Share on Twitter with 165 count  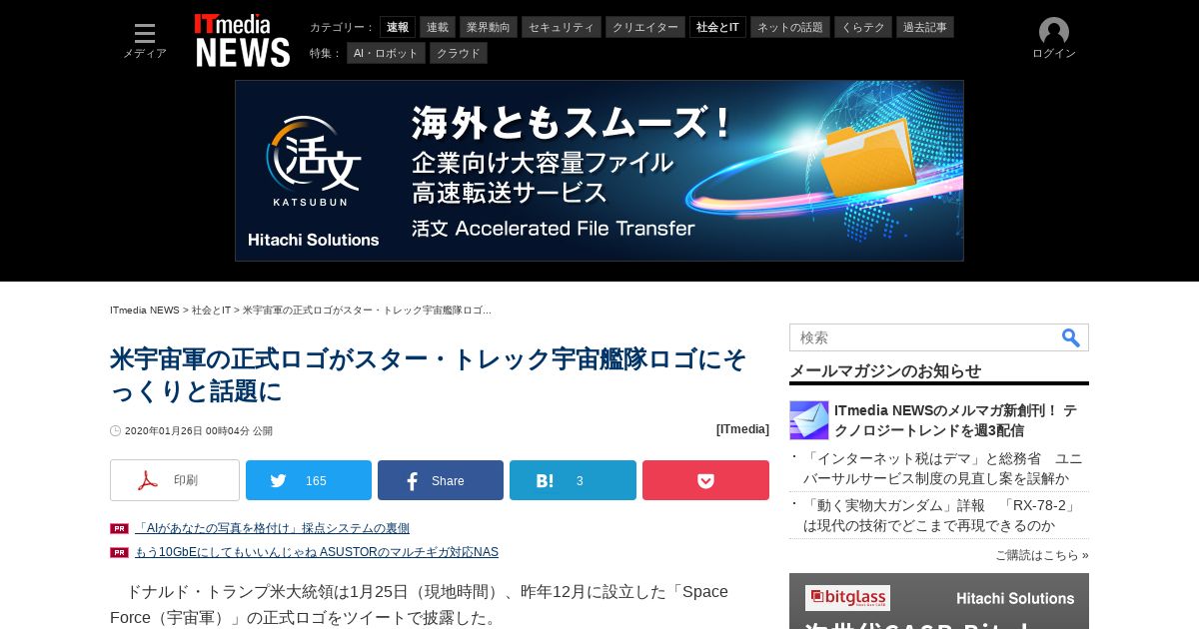click(309, 480)
